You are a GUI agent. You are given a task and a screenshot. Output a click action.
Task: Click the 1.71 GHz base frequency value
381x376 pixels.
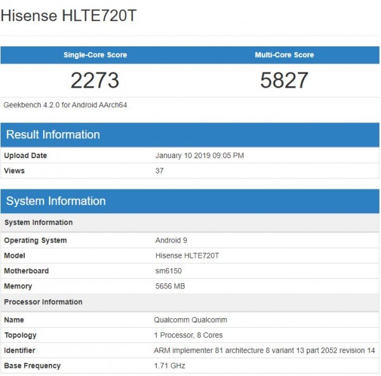pos(170,366)
